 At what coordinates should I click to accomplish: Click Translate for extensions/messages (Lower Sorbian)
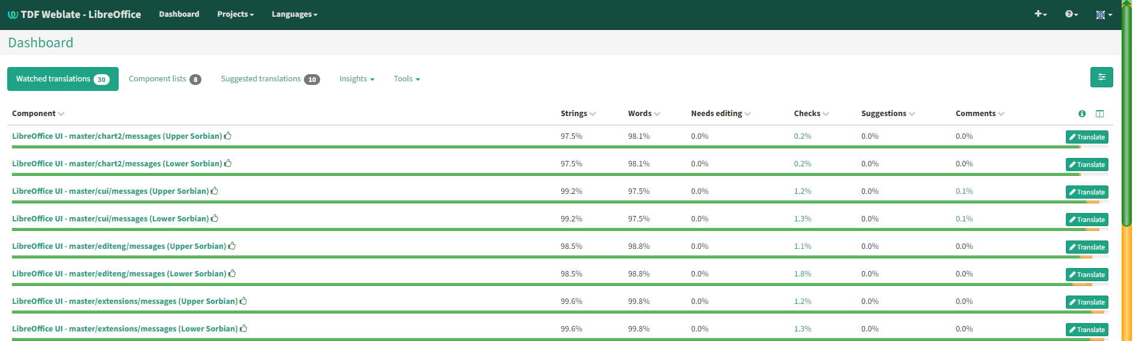1087,330
